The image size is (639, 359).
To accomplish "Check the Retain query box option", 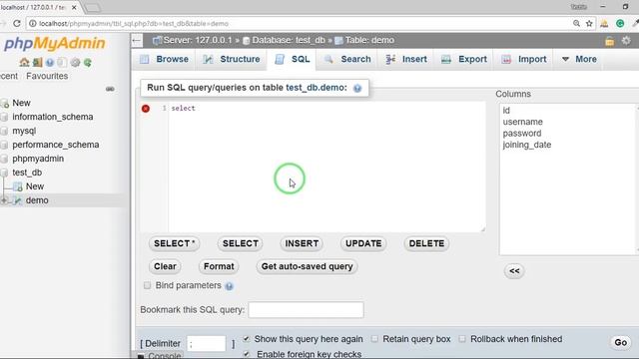I will click(374, 339).
